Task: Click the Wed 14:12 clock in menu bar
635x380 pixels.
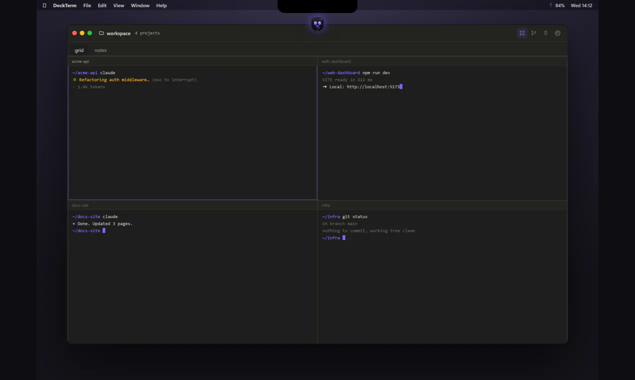Action: pyautogui.click(x=581, y=5)
